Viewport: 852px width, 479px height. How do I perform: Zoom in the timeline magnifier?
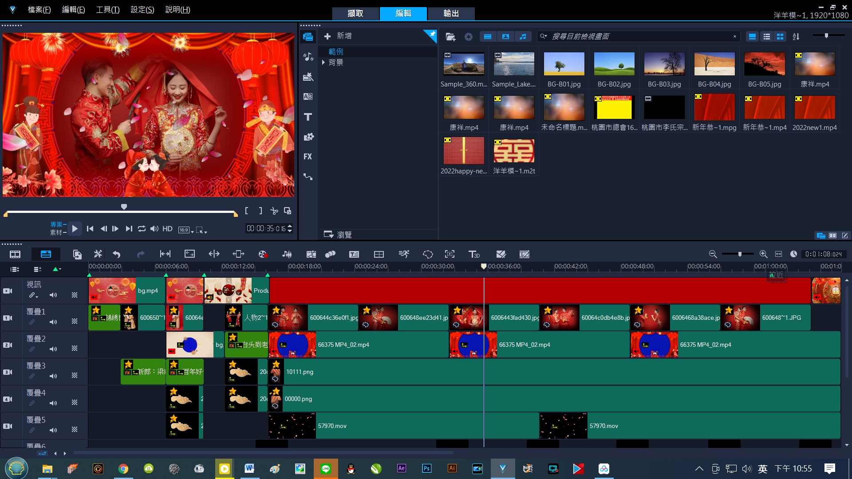[763, 254]
